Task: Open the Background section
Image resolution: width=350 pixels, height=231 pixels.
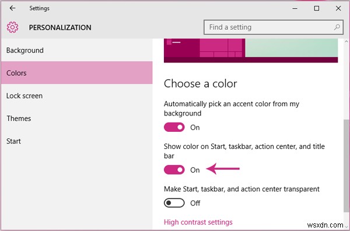Action: (x=77, y=50)
